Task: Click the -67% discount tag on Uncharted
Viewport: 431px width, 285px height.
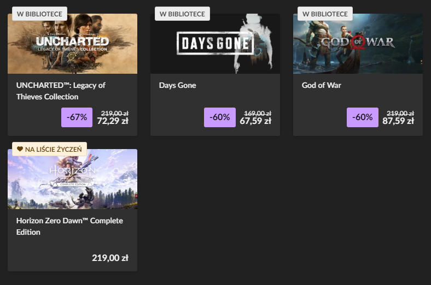Action: tap(77, 117)
